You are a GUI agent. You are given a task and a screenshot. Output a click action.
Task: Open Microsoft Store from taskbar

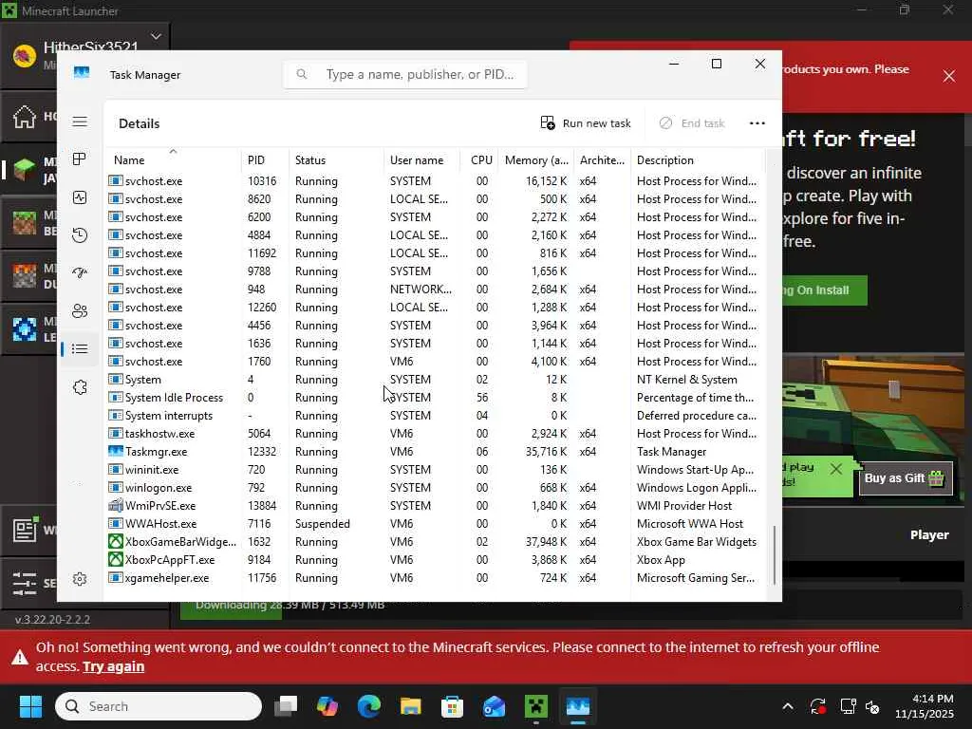[x=453, y=706]
